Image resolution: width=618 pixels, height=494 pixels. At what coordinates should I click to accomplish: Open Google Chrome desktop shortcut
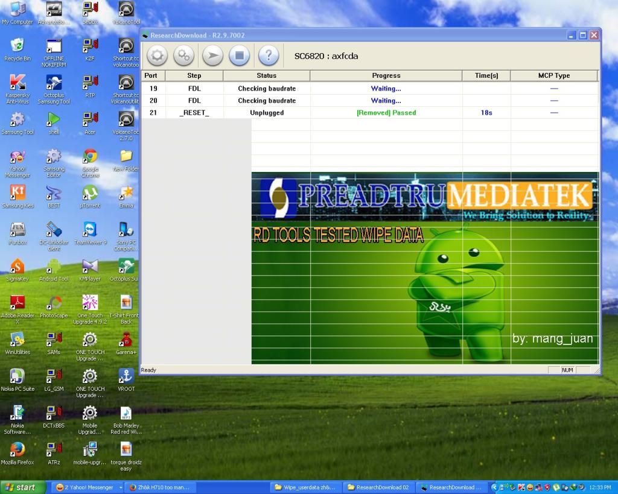[x=90, y=163]
